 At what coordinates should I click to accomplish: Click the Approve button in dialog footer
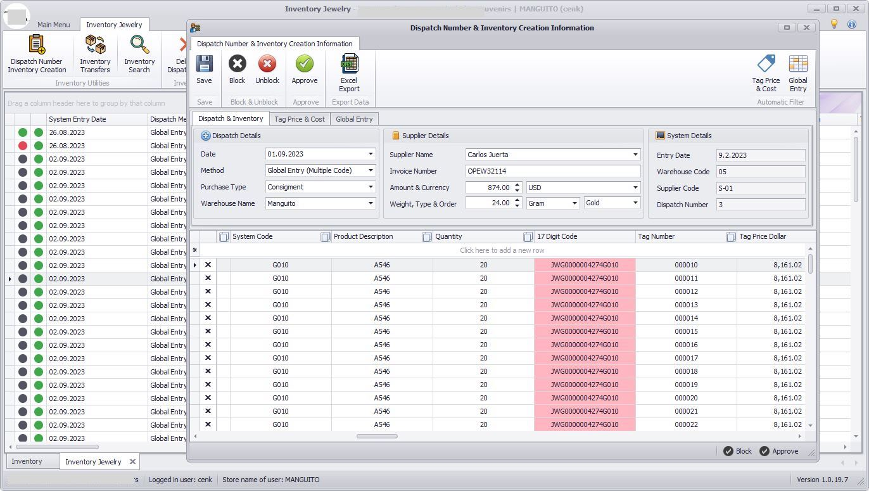click(779, 451)
